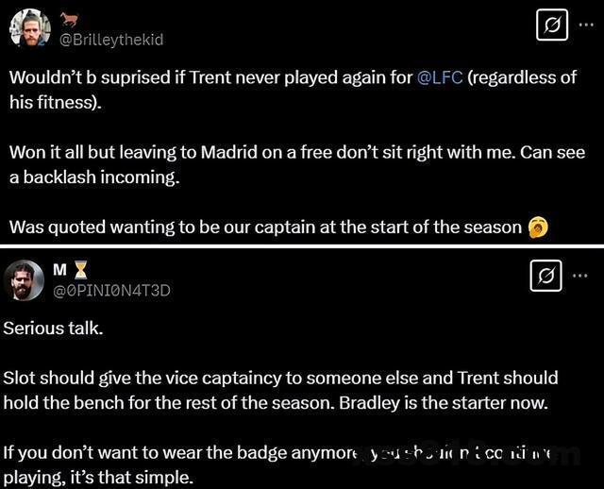Click Brilleythekid's profile avatar

(30, 27)
